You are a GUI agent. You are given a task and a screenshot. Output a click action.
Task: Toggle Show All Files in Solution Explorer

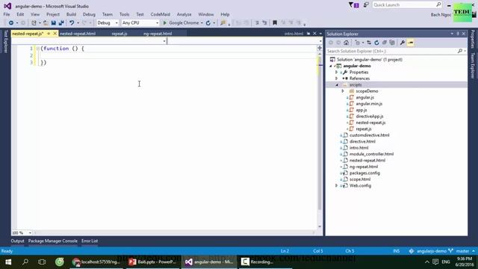[x=392, y=43]
